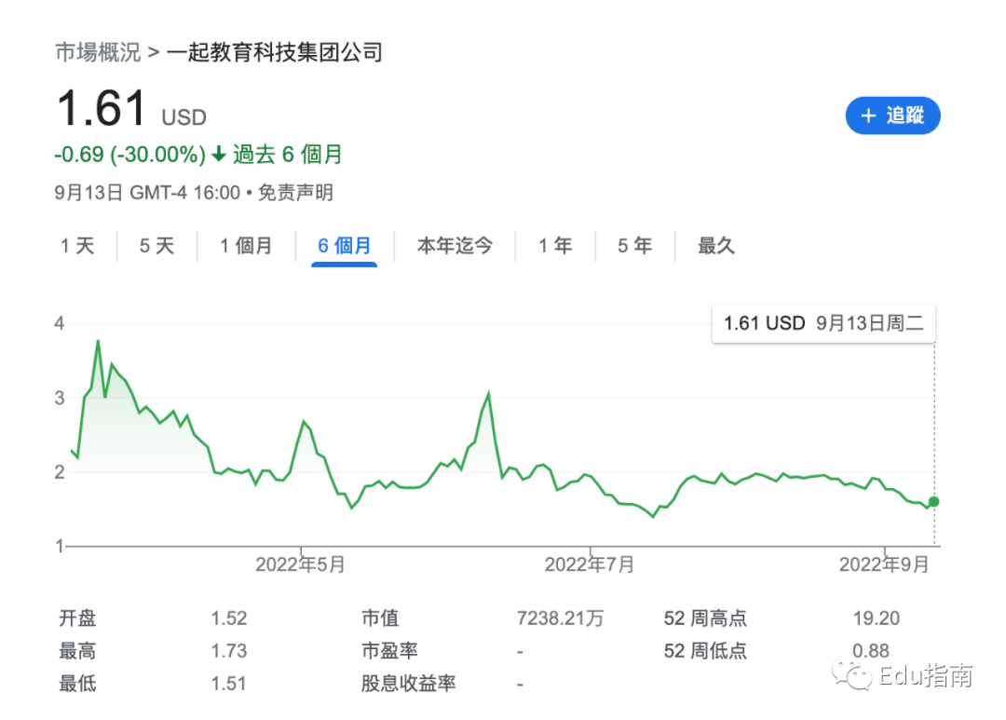Open the 免责声明 disclaimer link
This screenshot has width=1006, height=720.
click(295, 193)
